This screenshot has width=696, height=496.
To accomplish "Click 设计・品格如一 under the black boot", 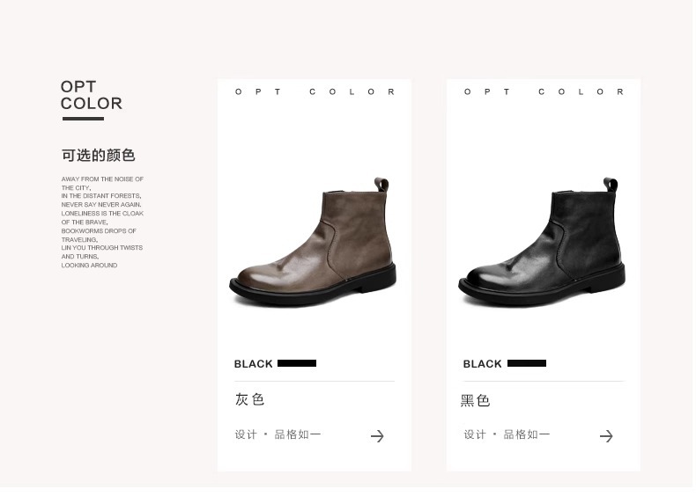I will (509, 436).
